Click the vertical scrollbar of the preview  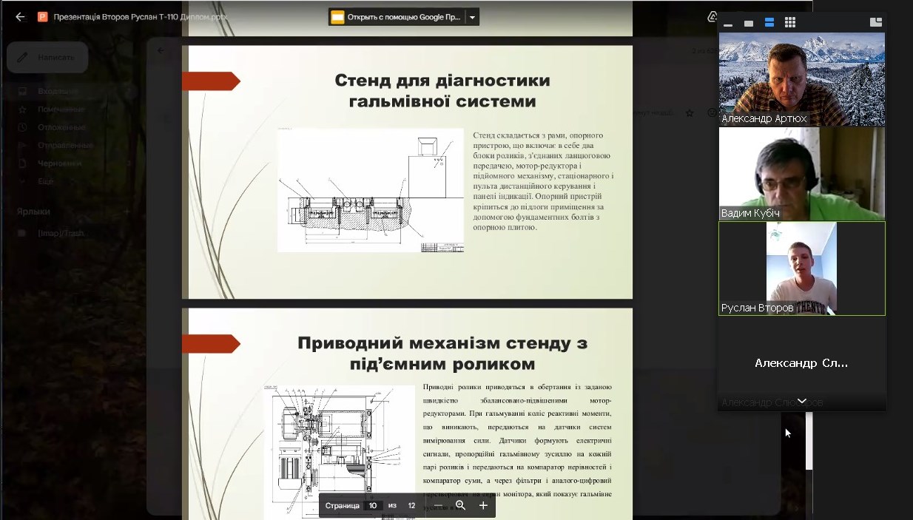pyautogui.click(x=809, y=444)
